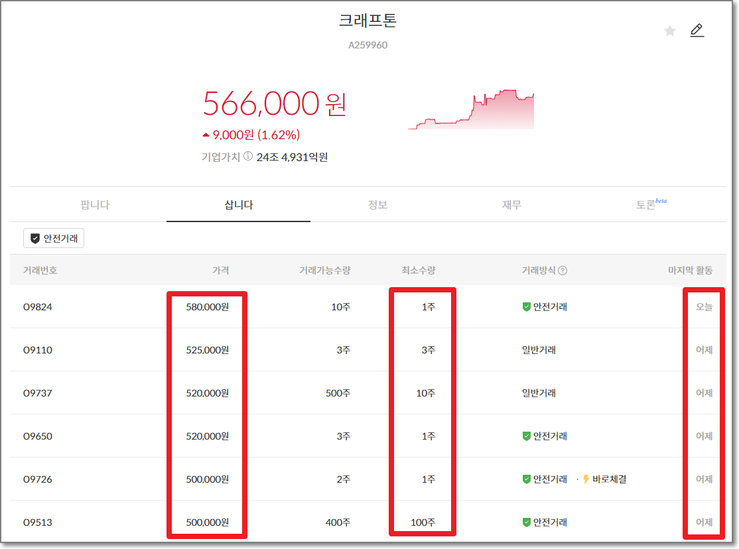739x549 pixels.
Task: Click the 100주 minimum quantity
Action: 423,522
